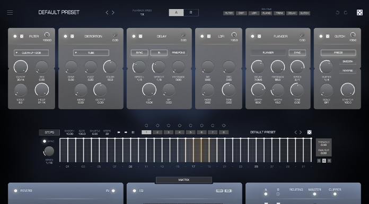Toggle the Flanger module power
This screenshot has height=204, width=369.
(252, 36)
